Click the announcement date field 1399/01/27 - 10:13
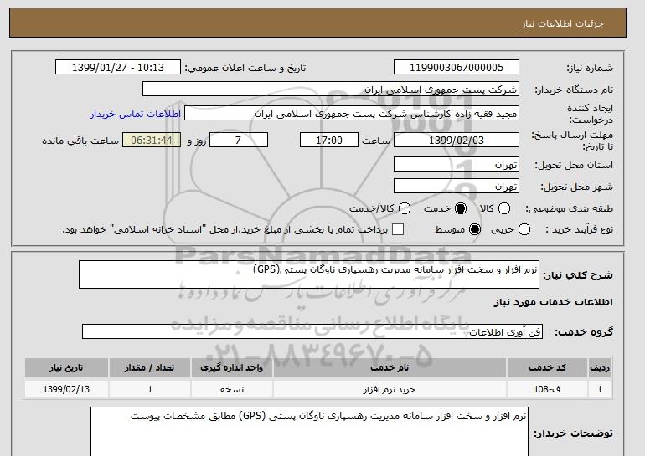The width and height of the screenshot is (645, 456). [118, 68]
